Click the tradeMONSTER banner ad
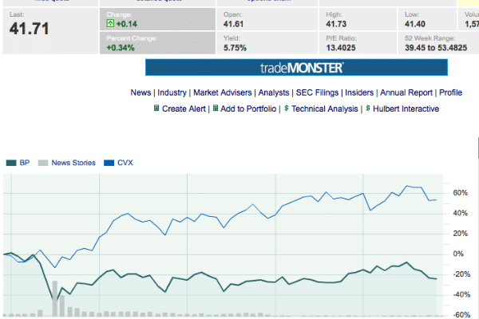The height and width of the screenshot is (319, 479). coord(296,68)
